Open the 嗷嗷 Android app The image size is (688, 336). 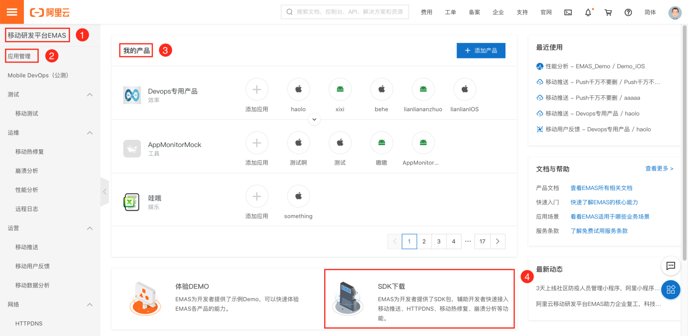(x=381, y=143)
